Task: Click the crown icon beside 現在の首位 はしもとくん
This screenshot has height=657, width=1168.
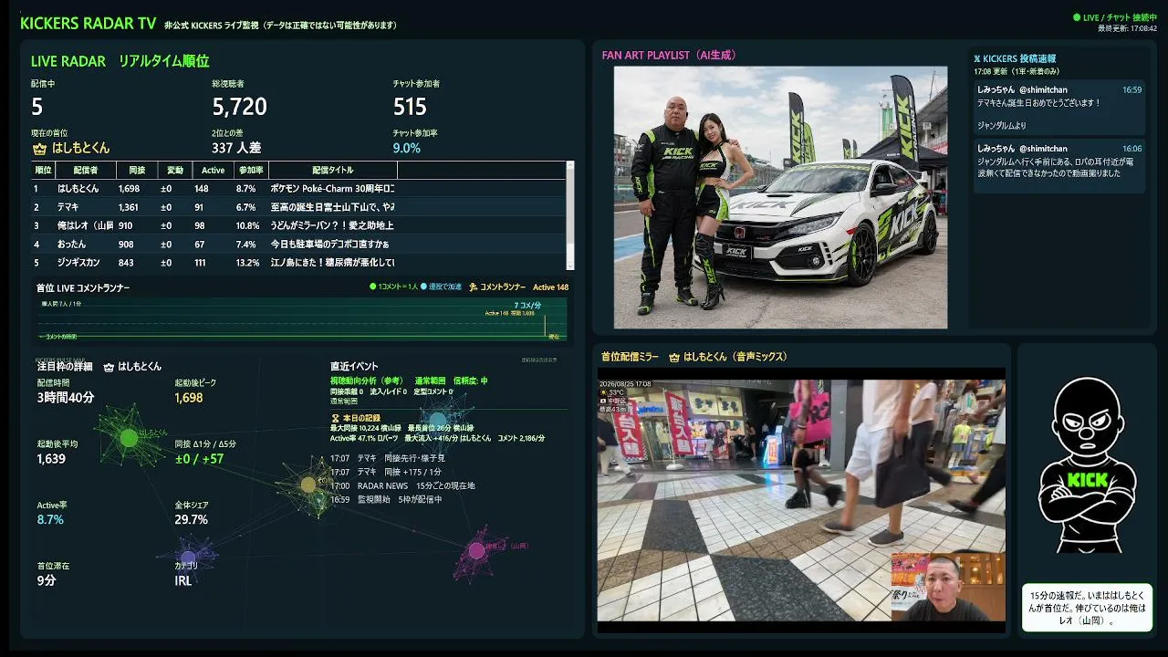Action: point(39,148)
